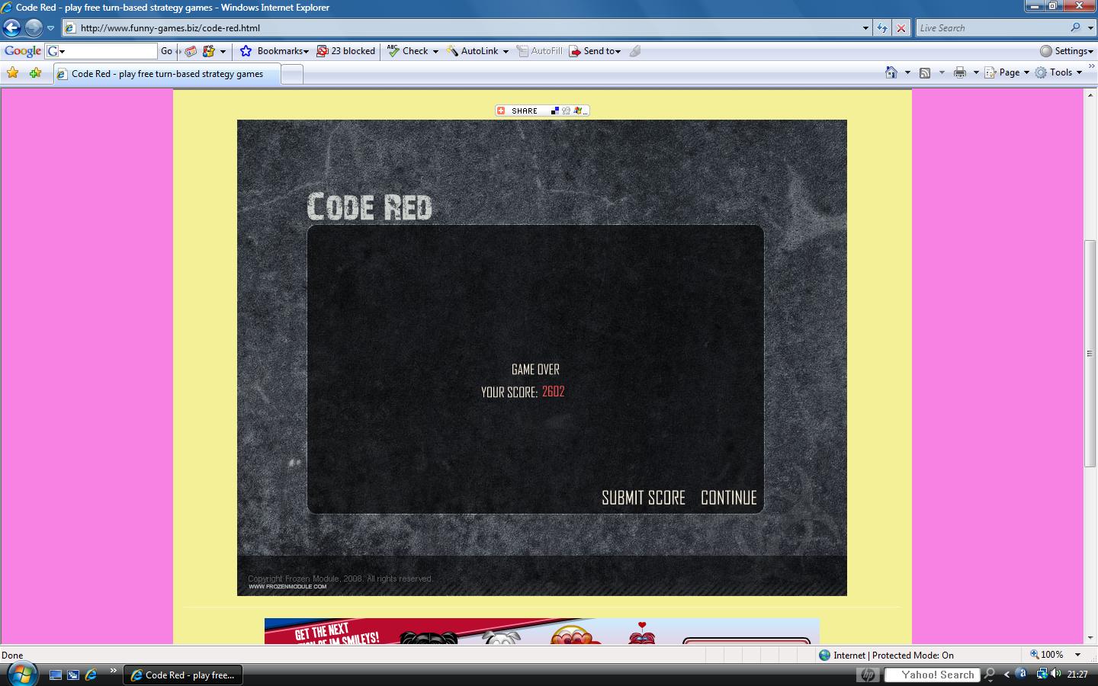Click the Home icon on the command bar
The width and height of the screenshot is (1098, 686).
(891, 72)
